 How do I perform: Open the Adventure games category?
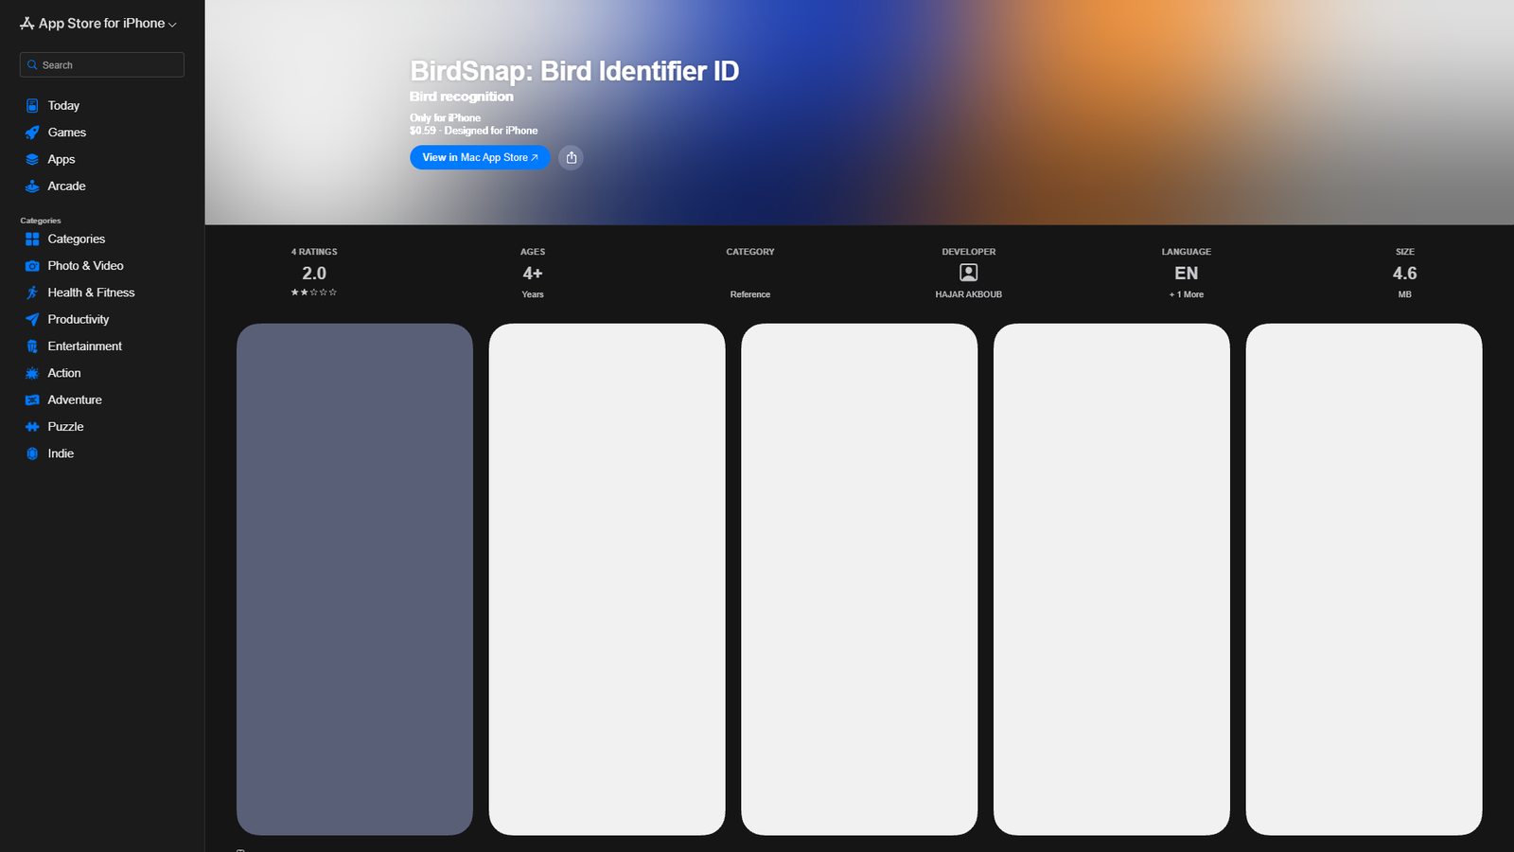pyautogui.click(x=75, y=400)
